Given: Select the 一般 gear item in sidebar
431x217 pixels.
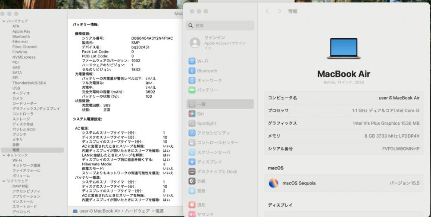Looking at the screenshot, I should [x=220, y=104].
